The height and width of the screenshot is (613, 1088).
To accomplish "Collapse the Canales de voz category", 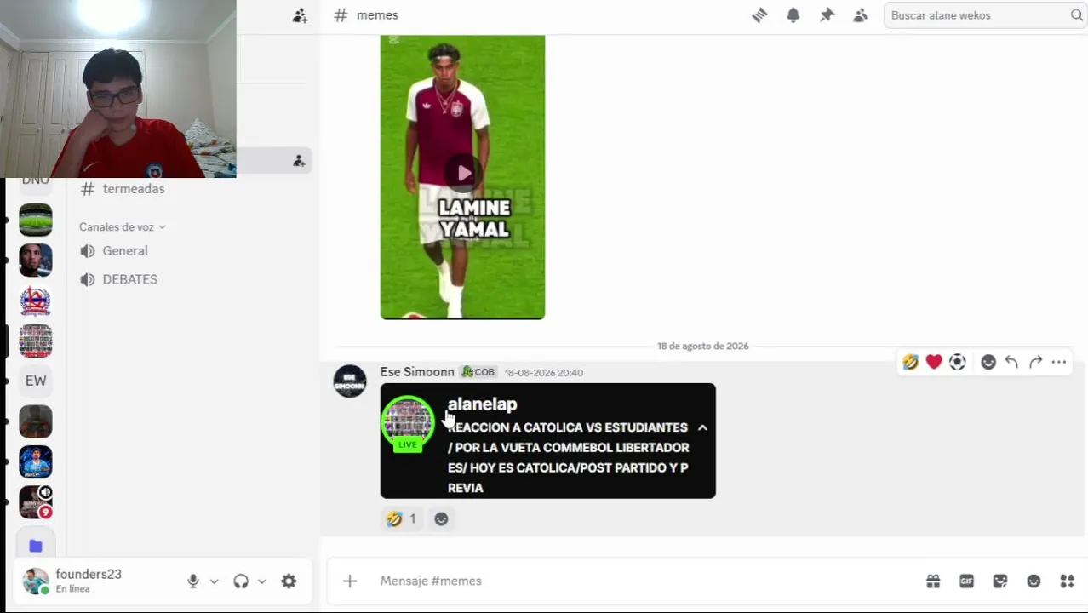I will (x=122, y=227).
